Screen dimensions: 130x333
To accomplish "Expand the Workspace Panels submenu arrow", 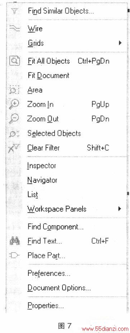I will pyautogui.click(x=120, y=209).
